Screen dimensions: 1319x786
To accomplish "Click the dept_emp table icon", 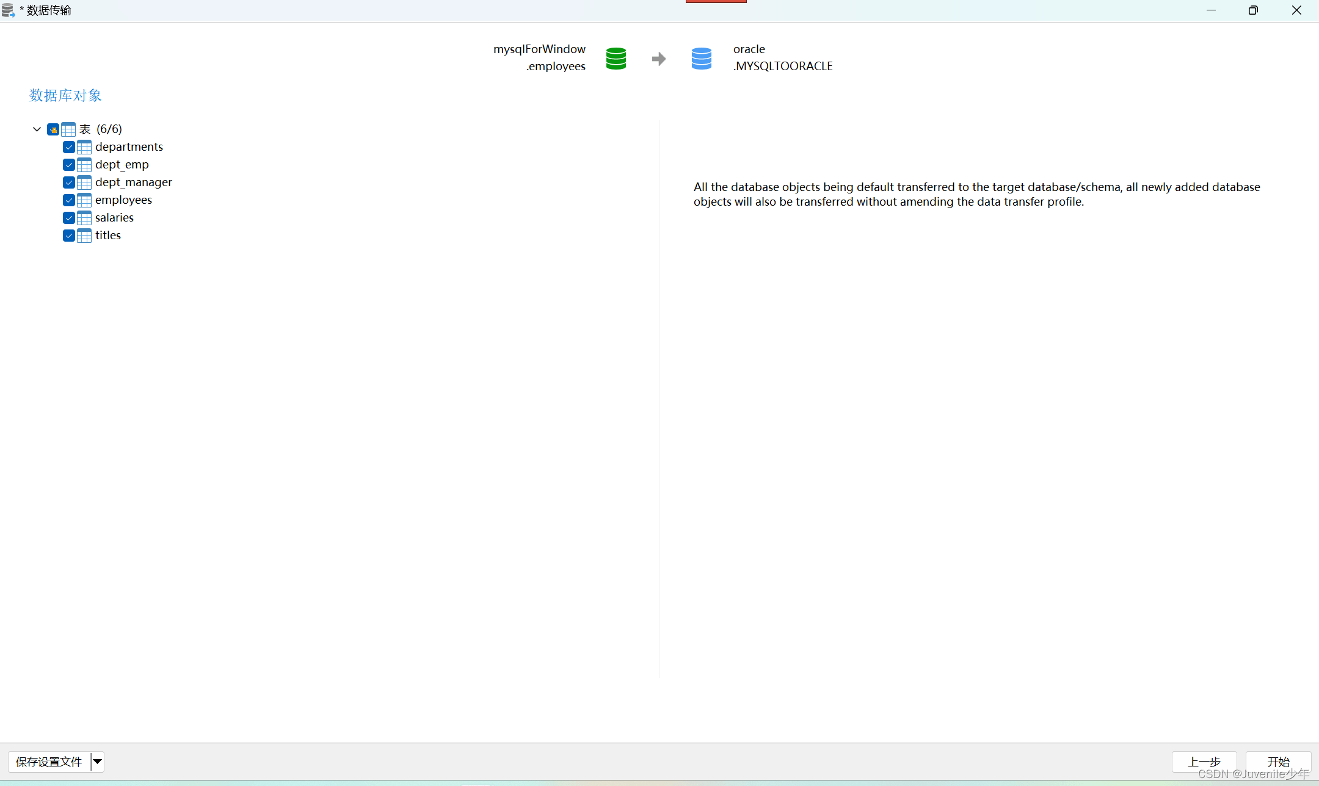I will click(84, 165).
